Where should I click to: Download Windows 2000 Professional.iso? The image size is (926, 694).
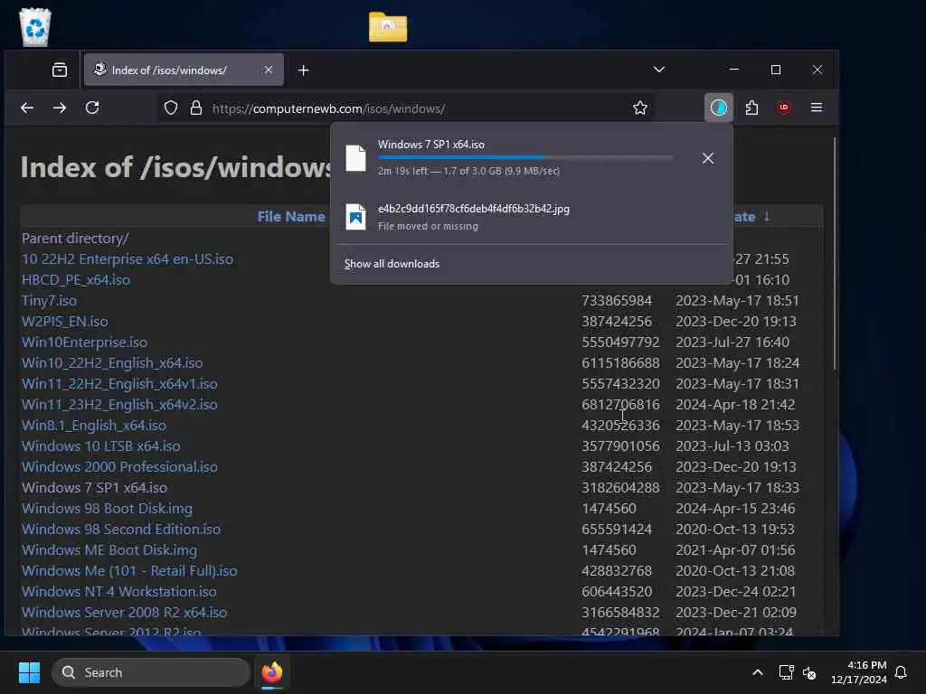tap(120, 467)
